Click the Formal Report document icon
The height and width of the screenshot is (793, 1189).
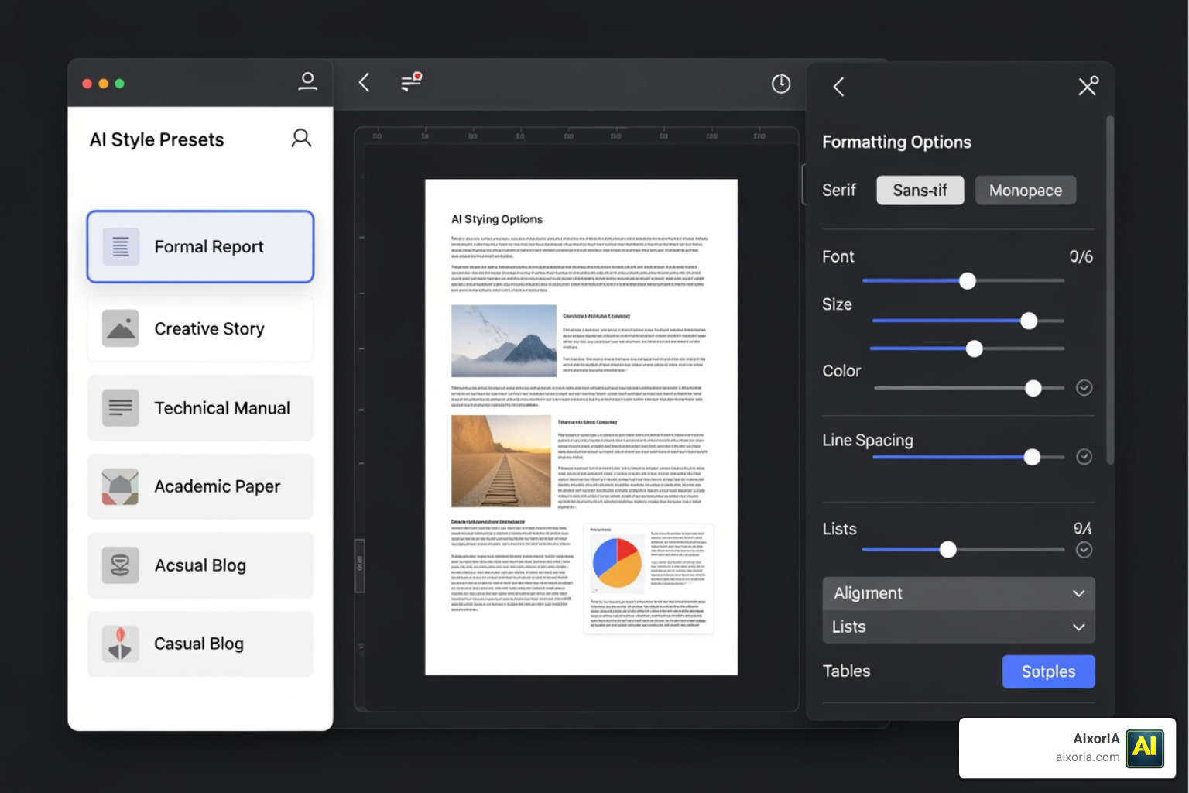pos(121,247)
